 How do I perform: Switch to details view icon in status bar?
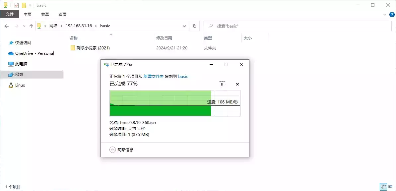coord(384,187)
